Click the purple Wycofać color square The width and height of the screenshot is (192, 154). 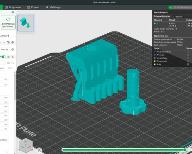pos(155,55)
